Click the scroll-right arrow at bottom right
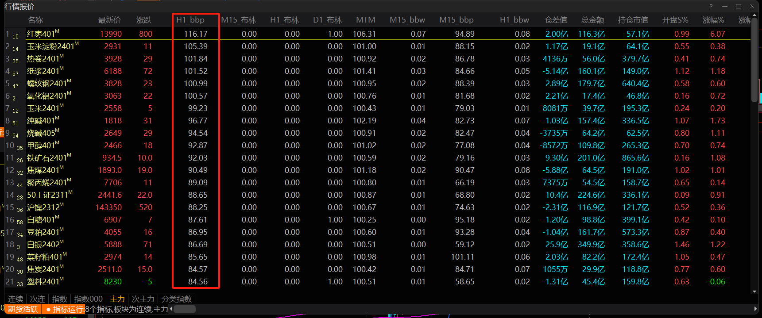 coord(755,309)
